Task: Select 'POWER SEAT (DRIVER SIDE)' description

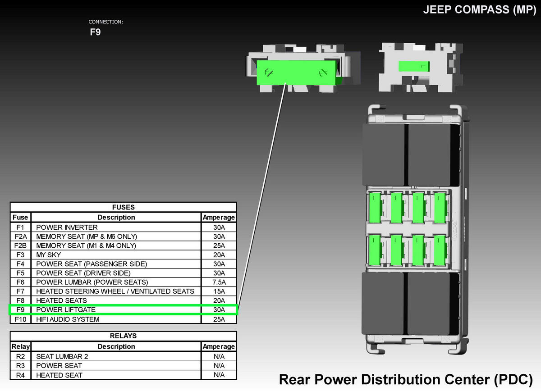Action: [83, 273]
